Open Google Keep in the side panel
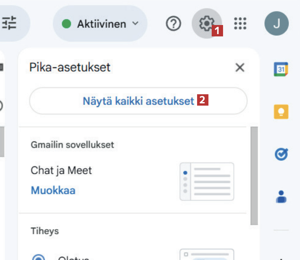This screenshot has height=260, width=300. click(x=281, y=112)
